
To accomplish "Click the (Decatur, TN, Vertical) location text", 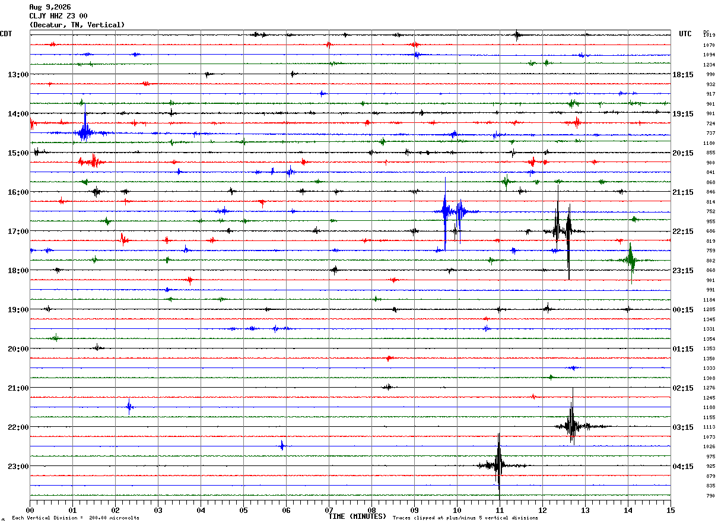I will 77,25.
